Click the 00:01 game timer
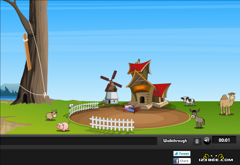The width and height of the screenshot is (240, 165). [x=224, y=140]
